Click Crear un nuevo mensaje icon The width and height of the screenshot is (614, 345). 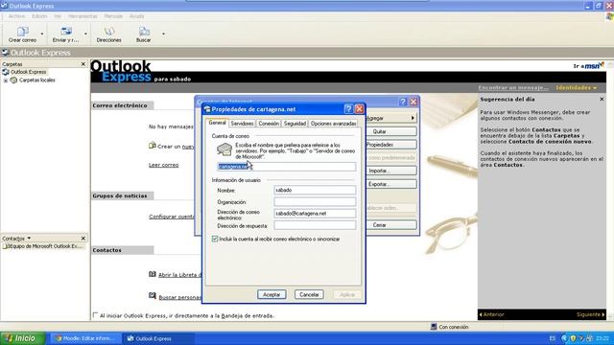[x=153, y=146]
